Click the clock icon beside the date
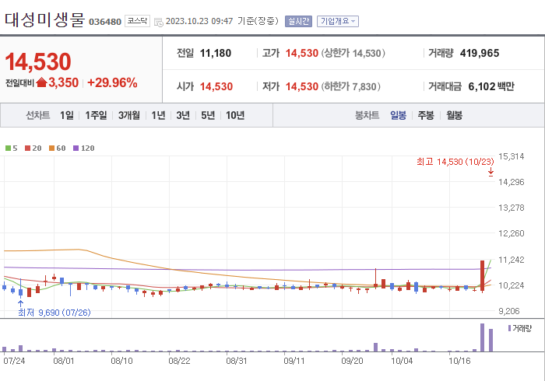545x381 pixels. (x=159, y=23)
